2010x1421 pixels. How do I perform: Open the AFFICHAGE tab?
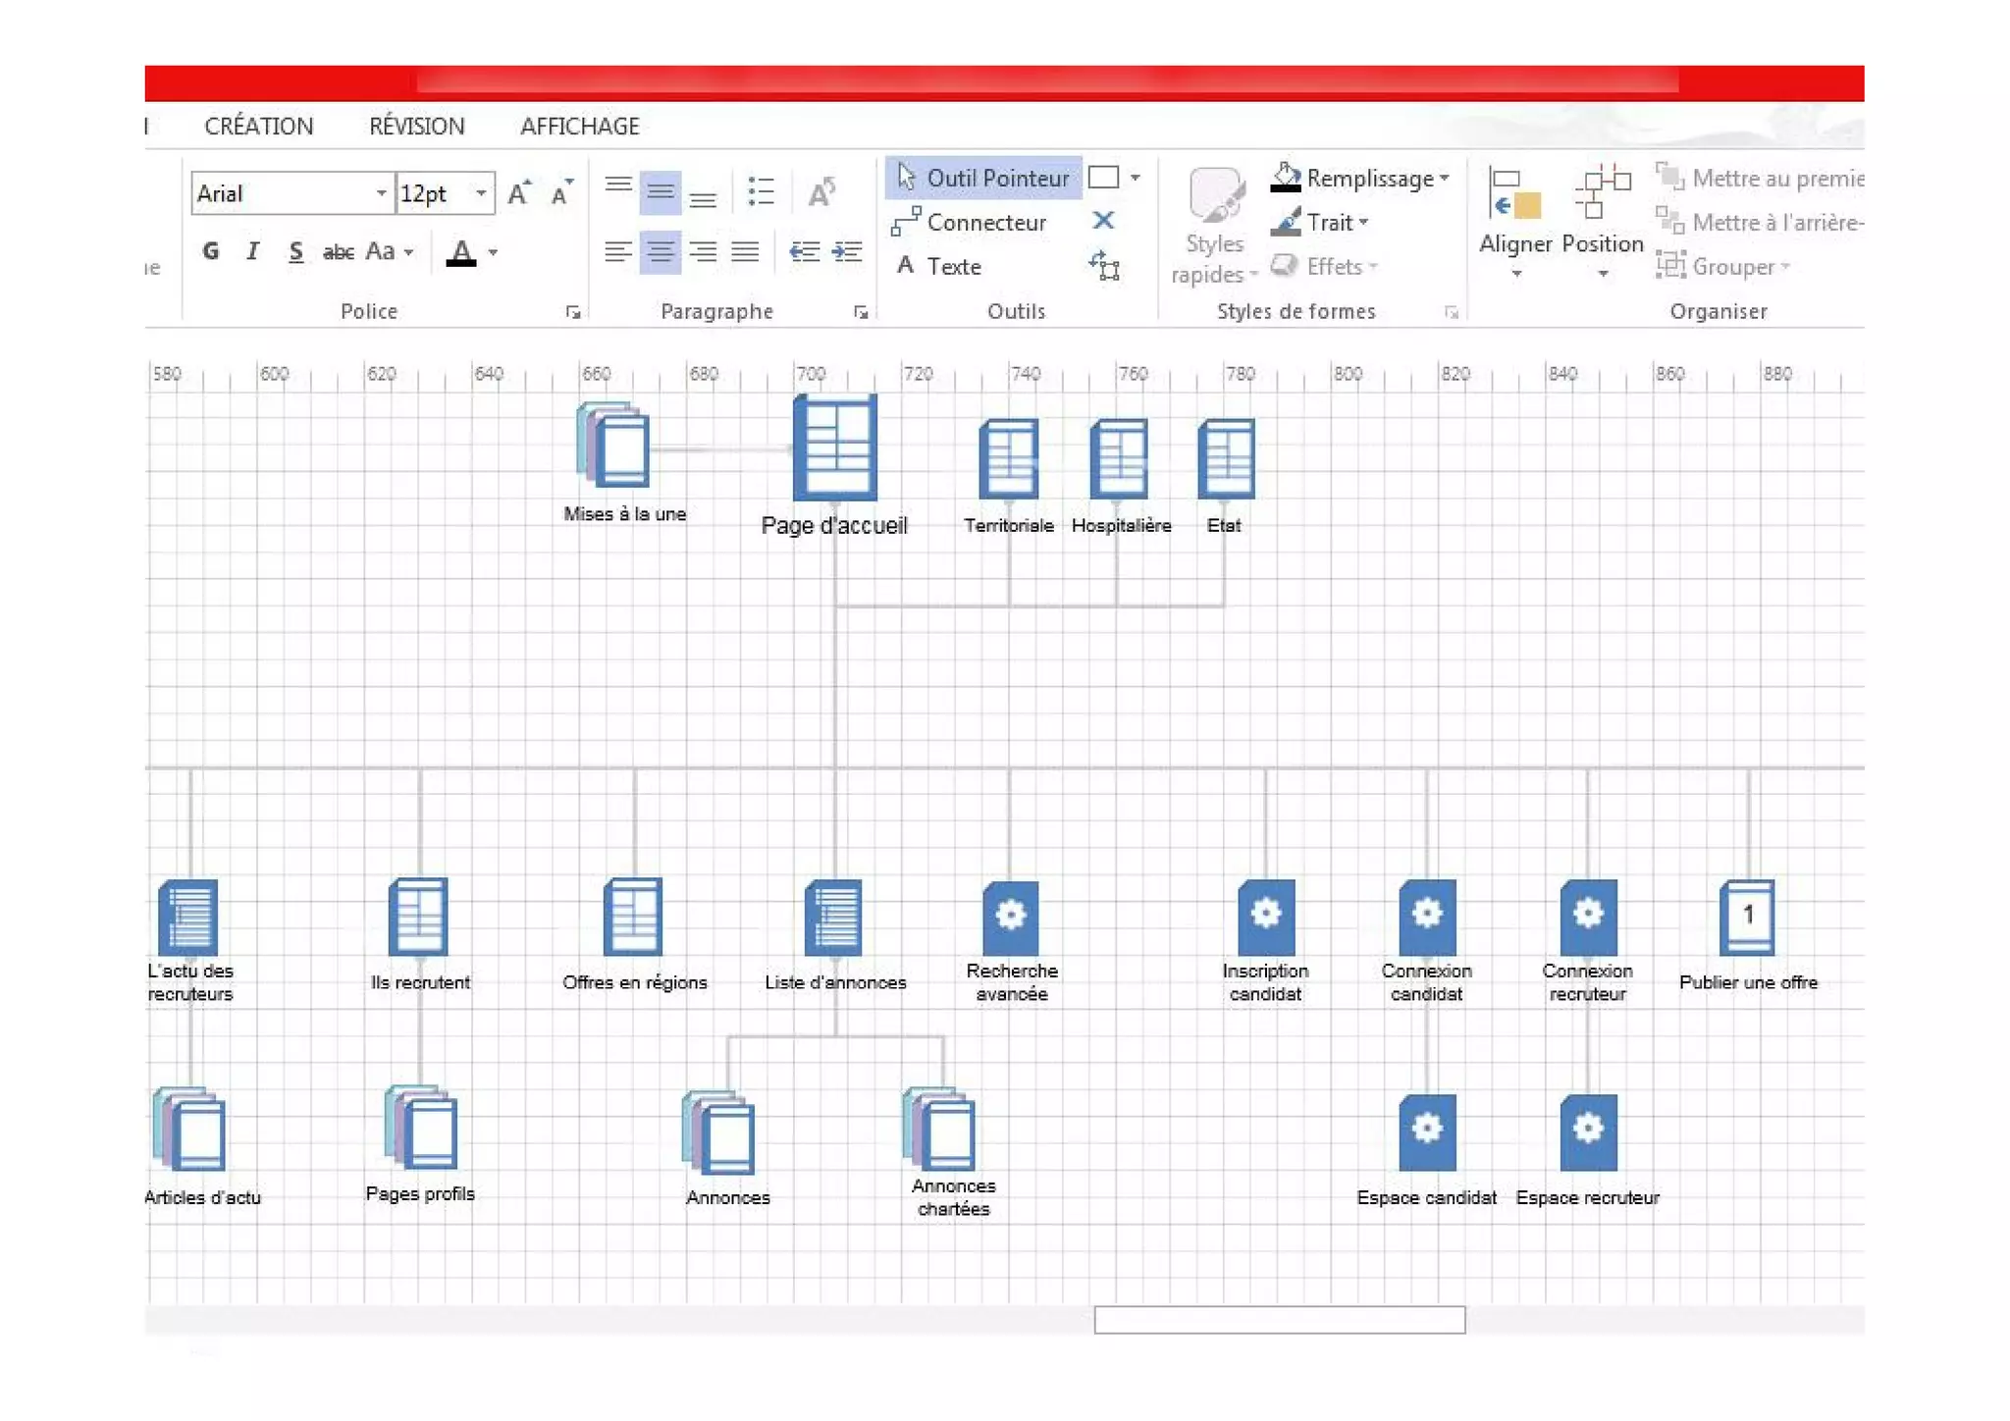click(x=579, y=127)
